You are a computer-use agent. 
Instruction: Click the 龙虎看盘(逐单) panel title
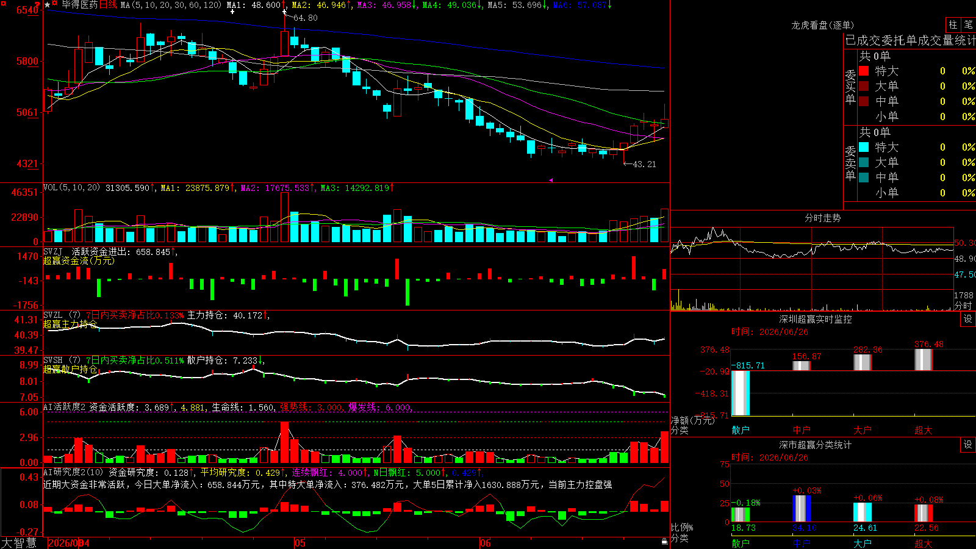(x=823, y=25)
